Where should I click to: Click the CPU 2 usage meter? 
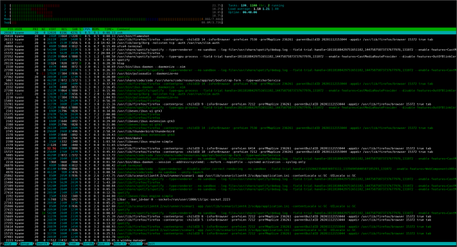tap(113, 9)
